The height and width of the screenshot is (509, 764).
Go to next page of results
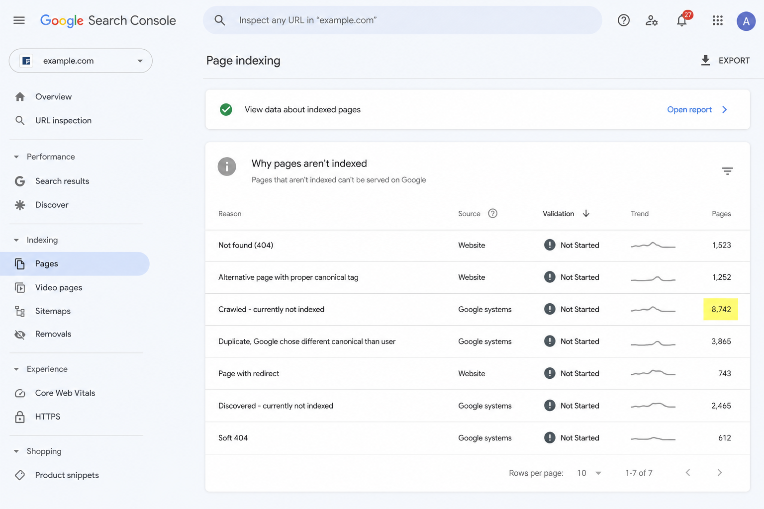pyautogui.click(x=719, y=473)
